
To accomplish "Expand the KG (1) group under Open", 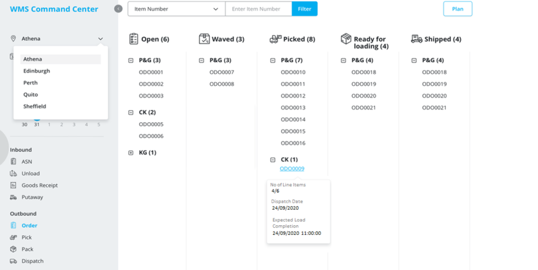I will point(131,153).
